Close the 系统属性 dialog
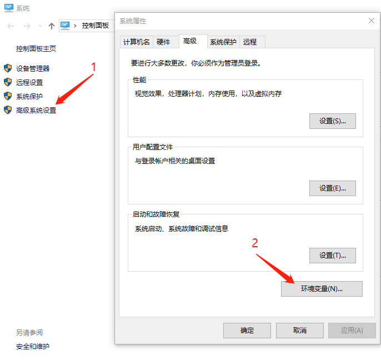The width and height of the screenshot is (381, 360). 371,21
